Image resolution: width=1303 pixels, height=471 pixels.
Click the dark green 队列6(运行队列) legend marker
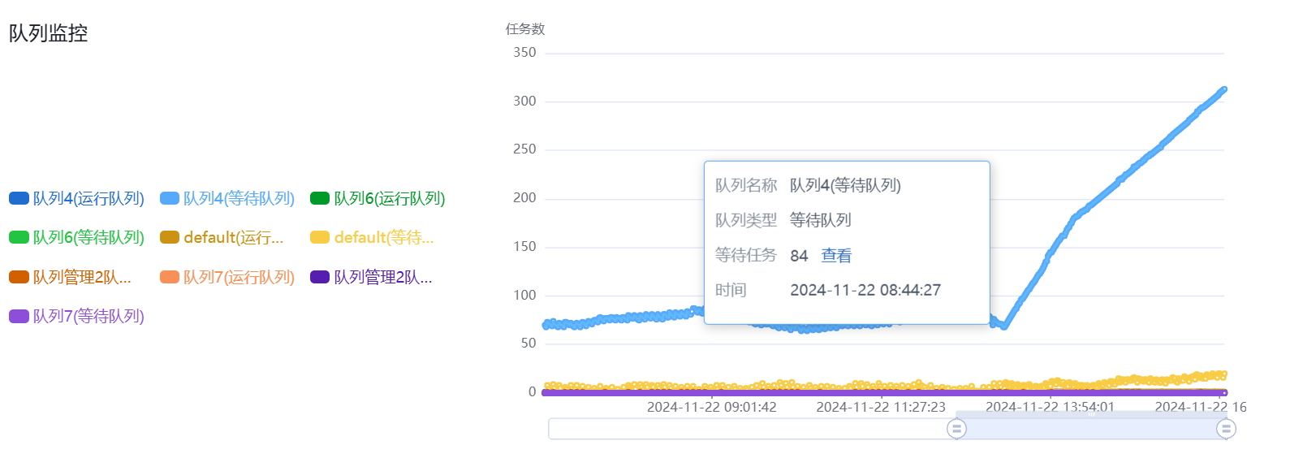tap(320, 198)
